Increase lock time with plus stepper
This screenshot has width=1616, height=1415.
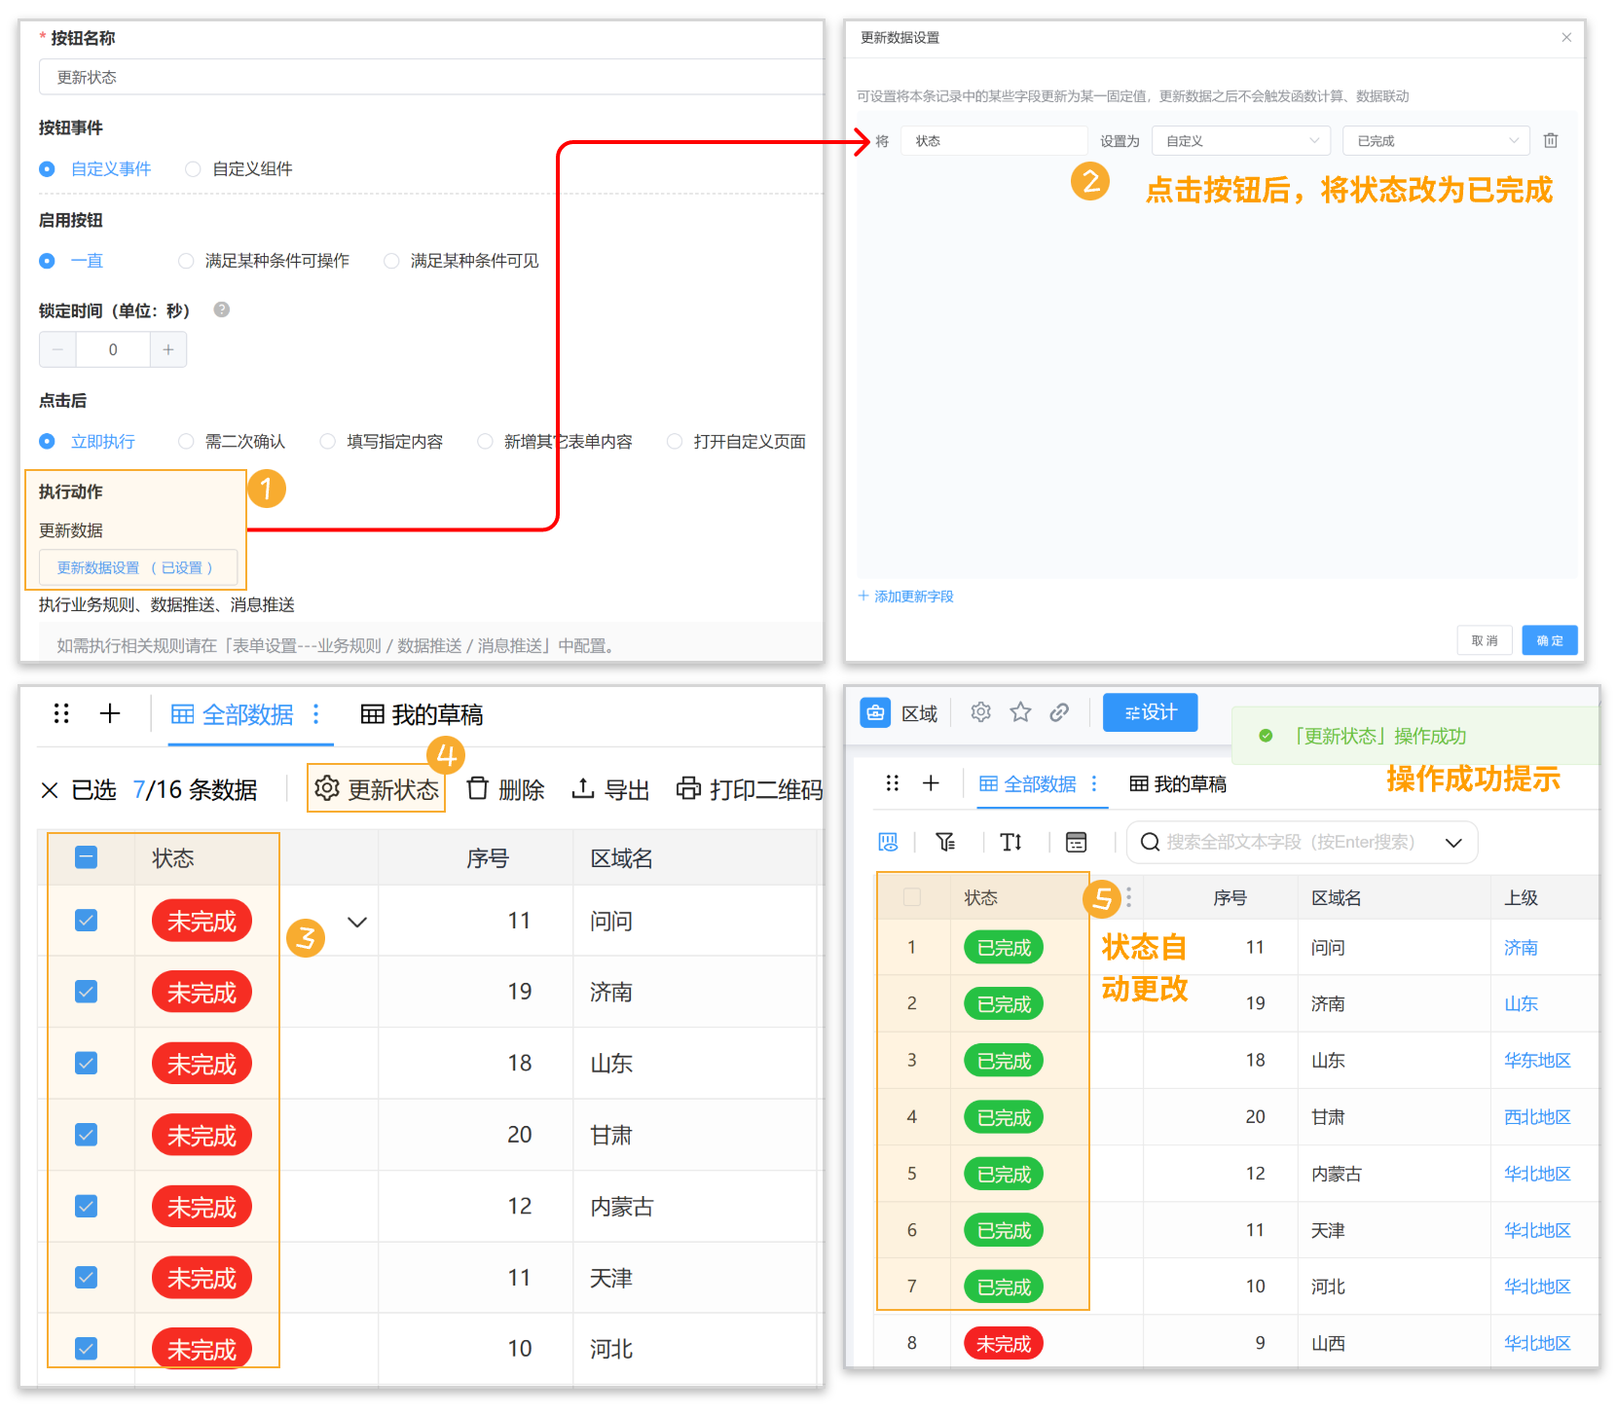[x=168, y=349]
